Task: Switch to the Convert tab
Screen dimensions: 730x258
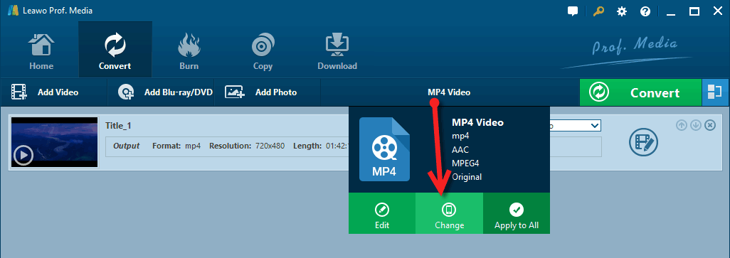Action: [x=115, y=50]
